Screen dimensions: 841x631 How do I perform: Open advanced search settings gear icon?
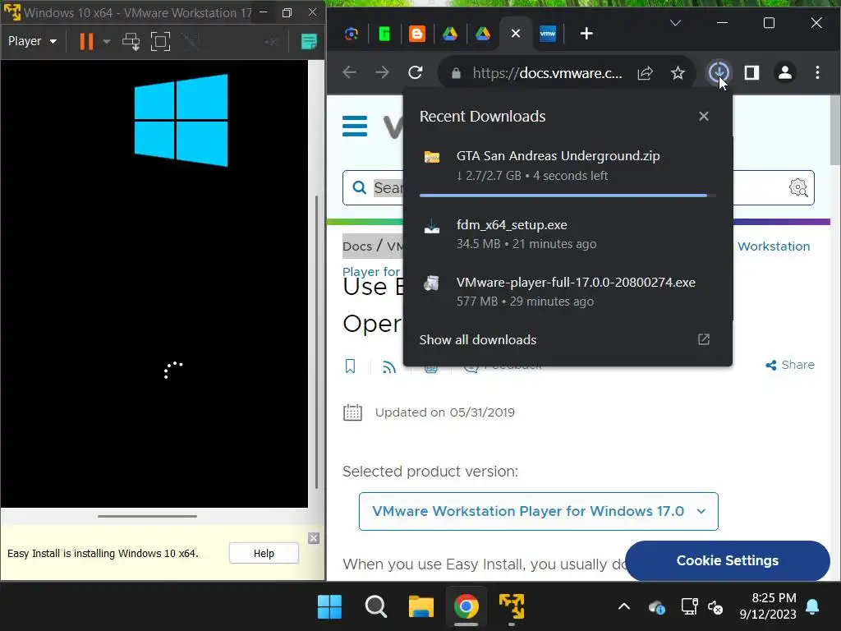click(798, 188)
